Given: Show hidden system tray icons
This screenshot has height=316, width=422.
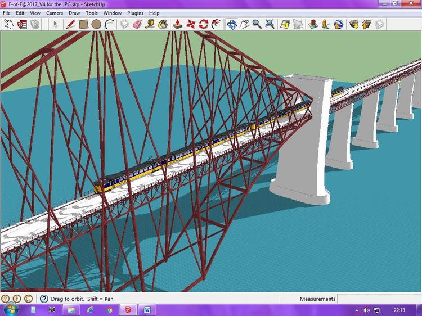Looking at the screenshot, I should (x=356, y=310).
